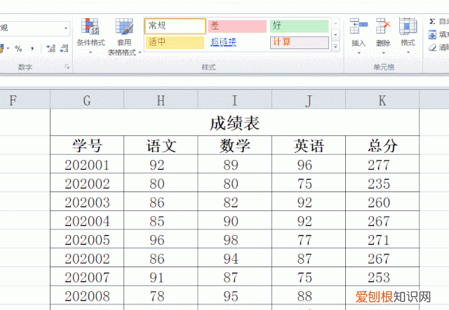Select student ID cell 202004
Image resolution: width=449 pixels, height=310 pixels.
pos(87,220)
